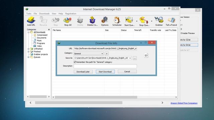Click Cancel in Download File Info

[127, 72]
